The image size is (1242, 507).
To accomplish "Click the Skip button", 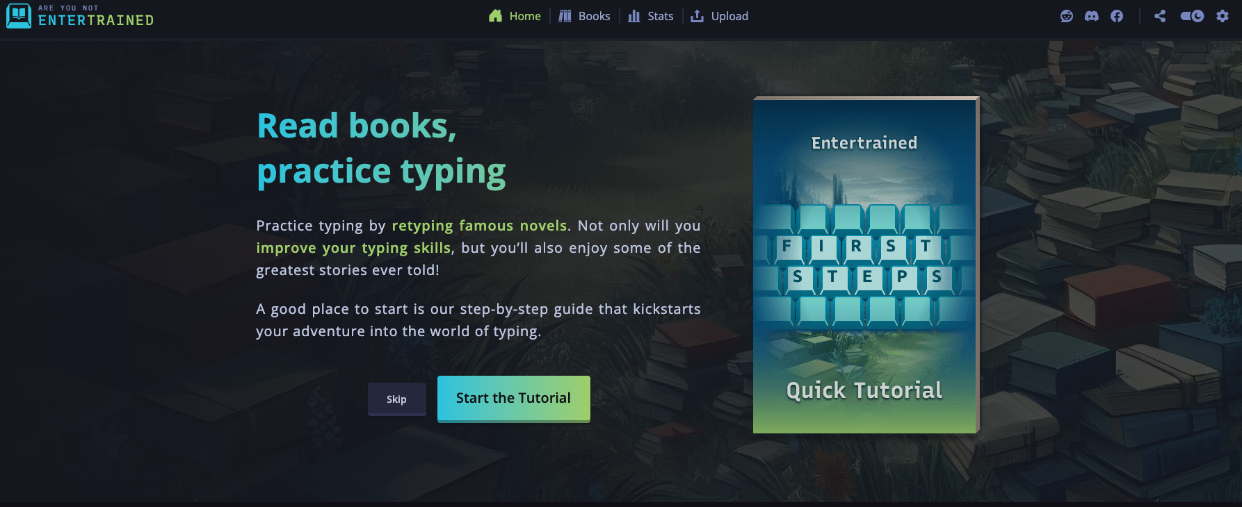I will [397, 399].
